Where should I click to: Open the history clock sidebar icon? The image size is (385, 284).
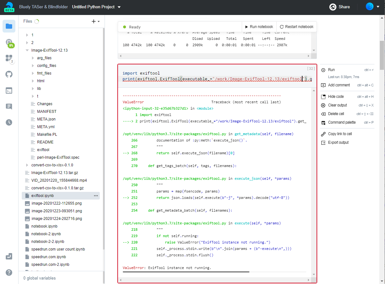[x=9, y=122]
